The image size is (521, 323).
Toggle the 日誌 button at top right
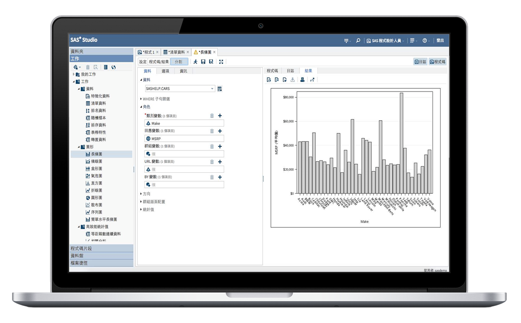[x=420, y=62]
